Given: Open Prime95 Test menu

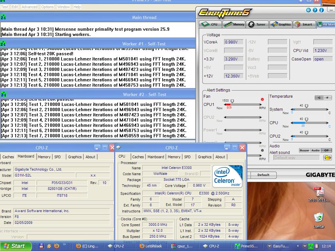Looking at the screenshot, I should pos(4,7).
